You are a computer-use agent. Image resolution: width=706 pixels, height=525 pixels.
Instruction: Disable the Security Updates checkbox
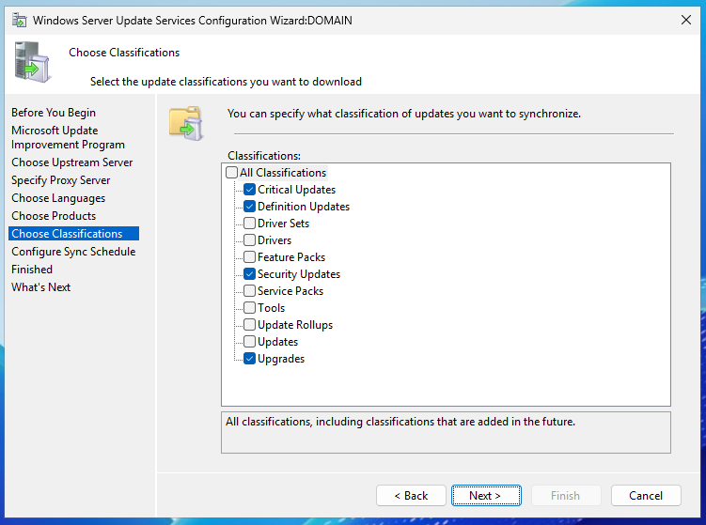[249, 274]
